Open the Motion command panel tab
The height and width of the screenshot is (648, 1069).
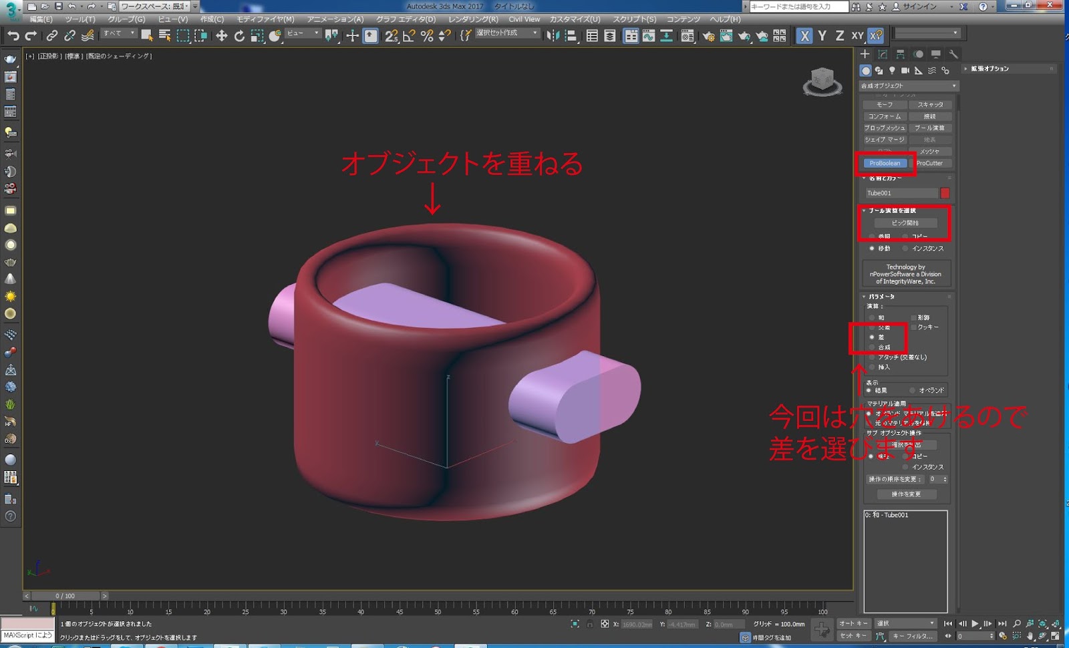919,54
